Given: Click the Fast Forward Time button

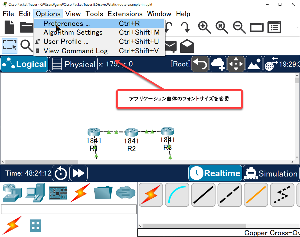Looking at the screenshot, I should (79, 173).
